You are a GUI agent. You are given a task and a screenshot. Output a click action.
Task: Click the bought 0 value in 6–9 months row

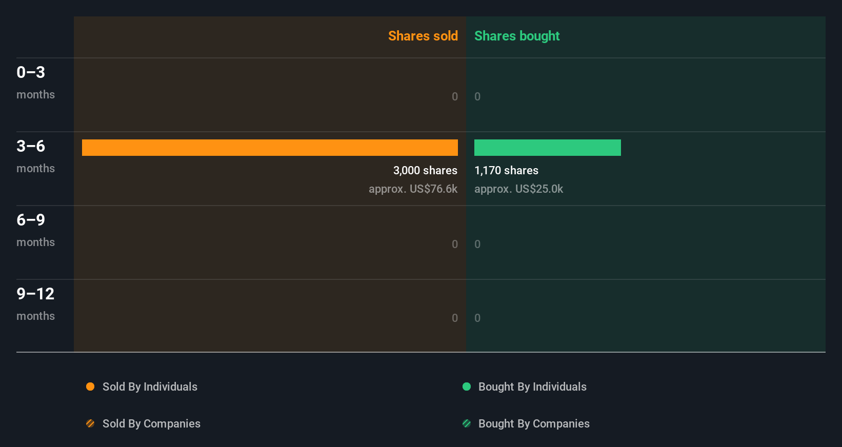[x=477, y=244]
